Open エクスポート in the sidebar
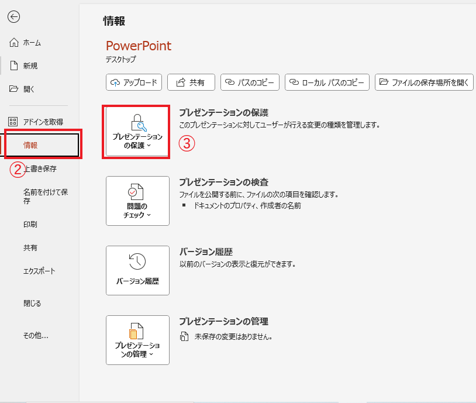Image resolution: width=476 pixels, height=403 pixels. 39,271
